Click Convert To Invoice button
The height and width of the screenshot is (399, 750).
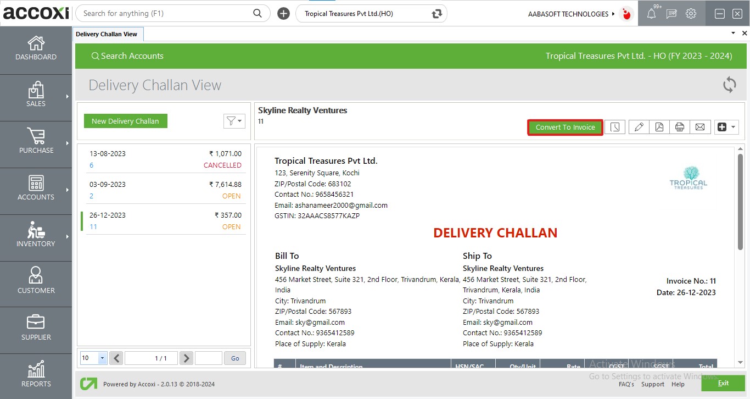565,127
